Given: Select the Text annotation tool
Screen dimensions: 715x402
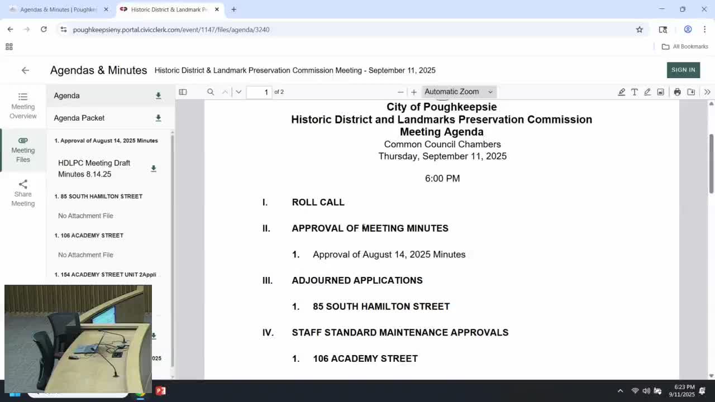Looking at the screenshot, I should (x=635, y=92).
